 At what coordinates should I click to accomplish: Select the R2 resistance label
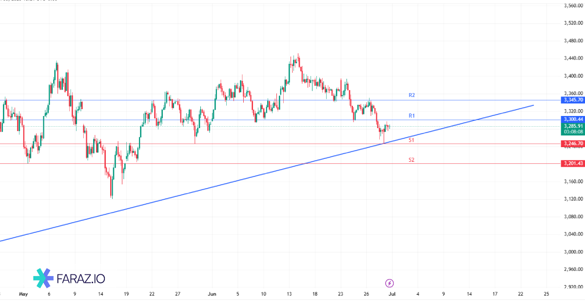coord(411,95)
